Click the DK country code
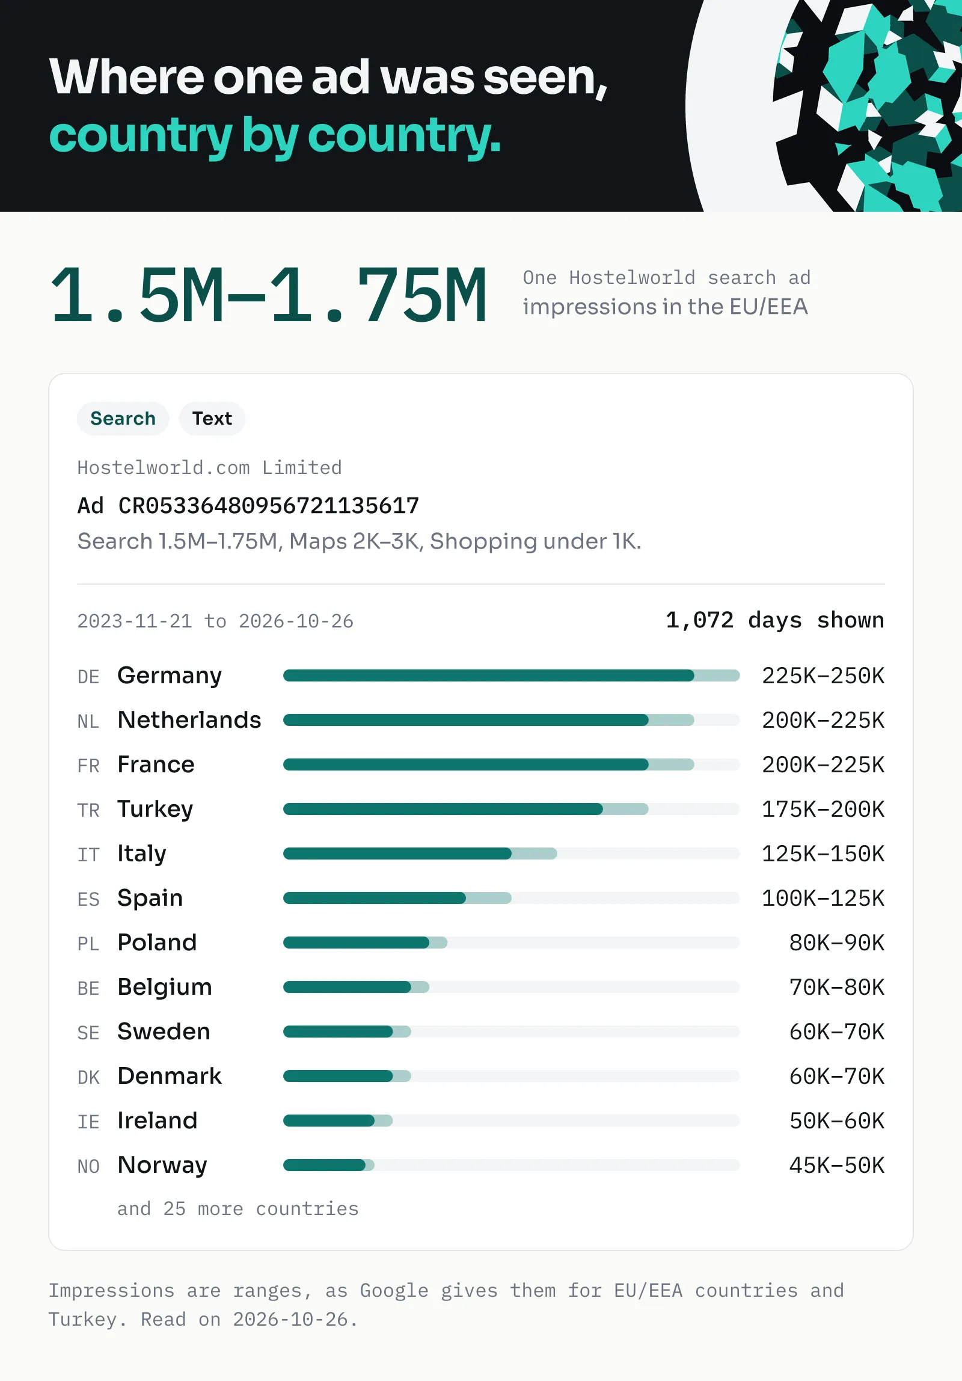Image resolution: width=962 pixels, height=1381 pixels. [88, 1078]
